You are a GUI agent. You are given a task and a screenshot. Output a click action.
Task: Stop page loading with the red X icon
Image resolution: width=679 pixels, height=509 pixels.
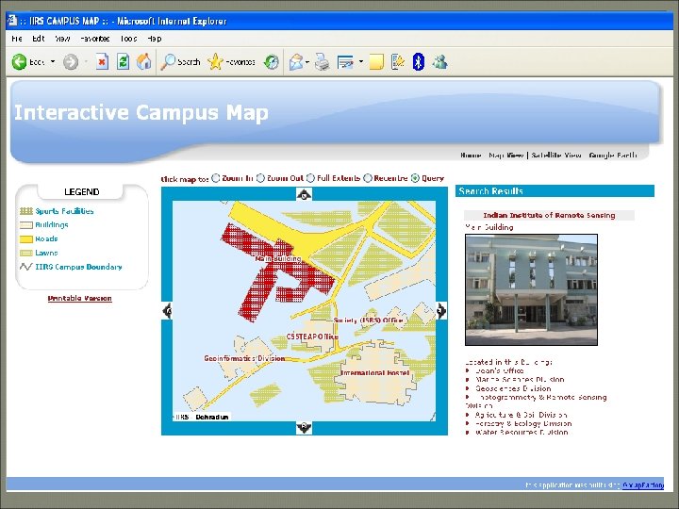pos(102,62)
